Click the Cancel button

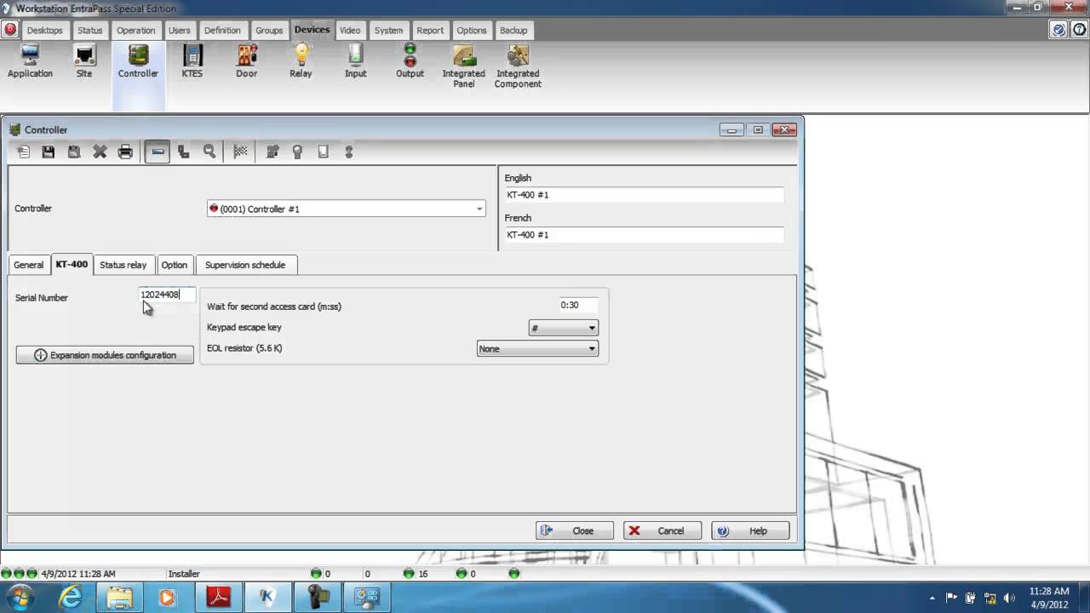point(663,530)
